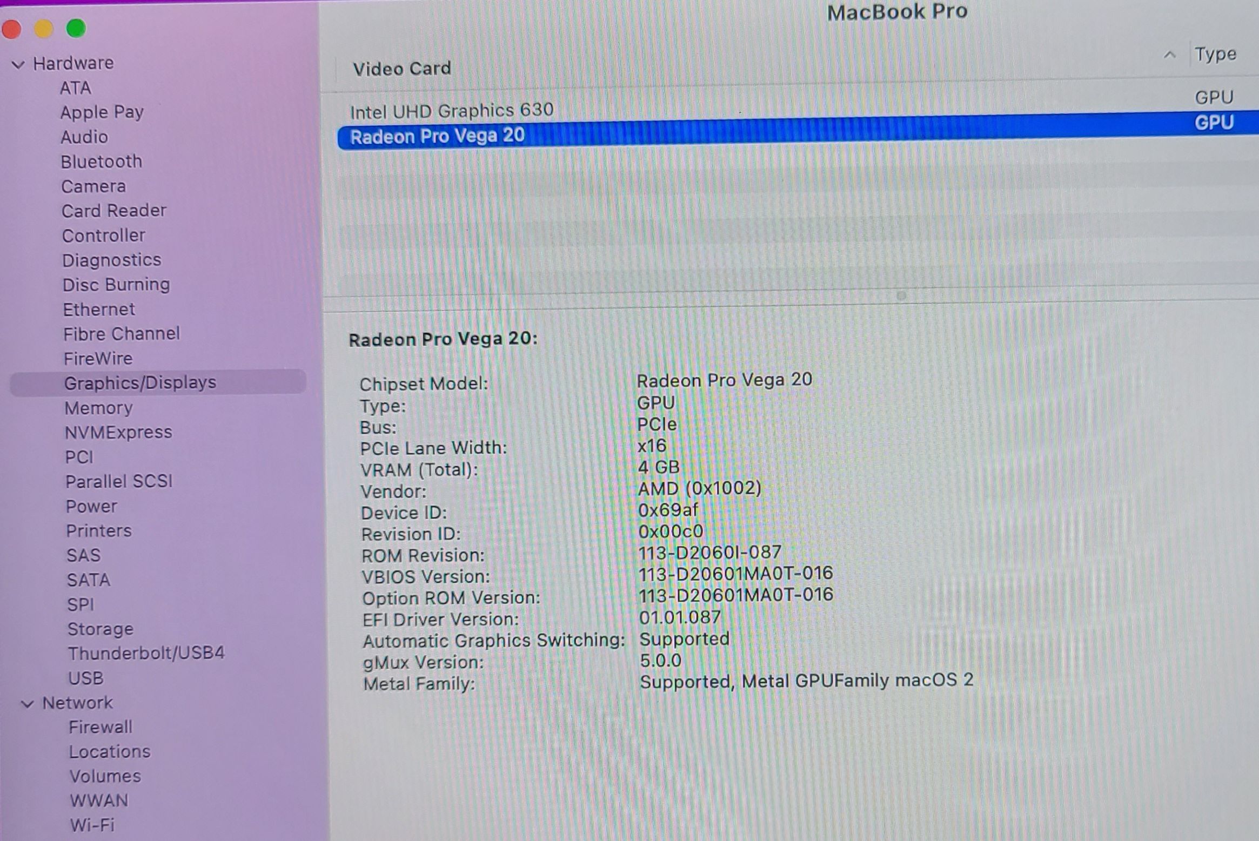Select Intel UHD Graphics 630 row

pos(452,111)
